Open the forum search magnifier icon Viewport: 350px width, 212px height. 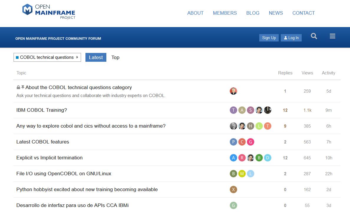(x=314, y=36)
